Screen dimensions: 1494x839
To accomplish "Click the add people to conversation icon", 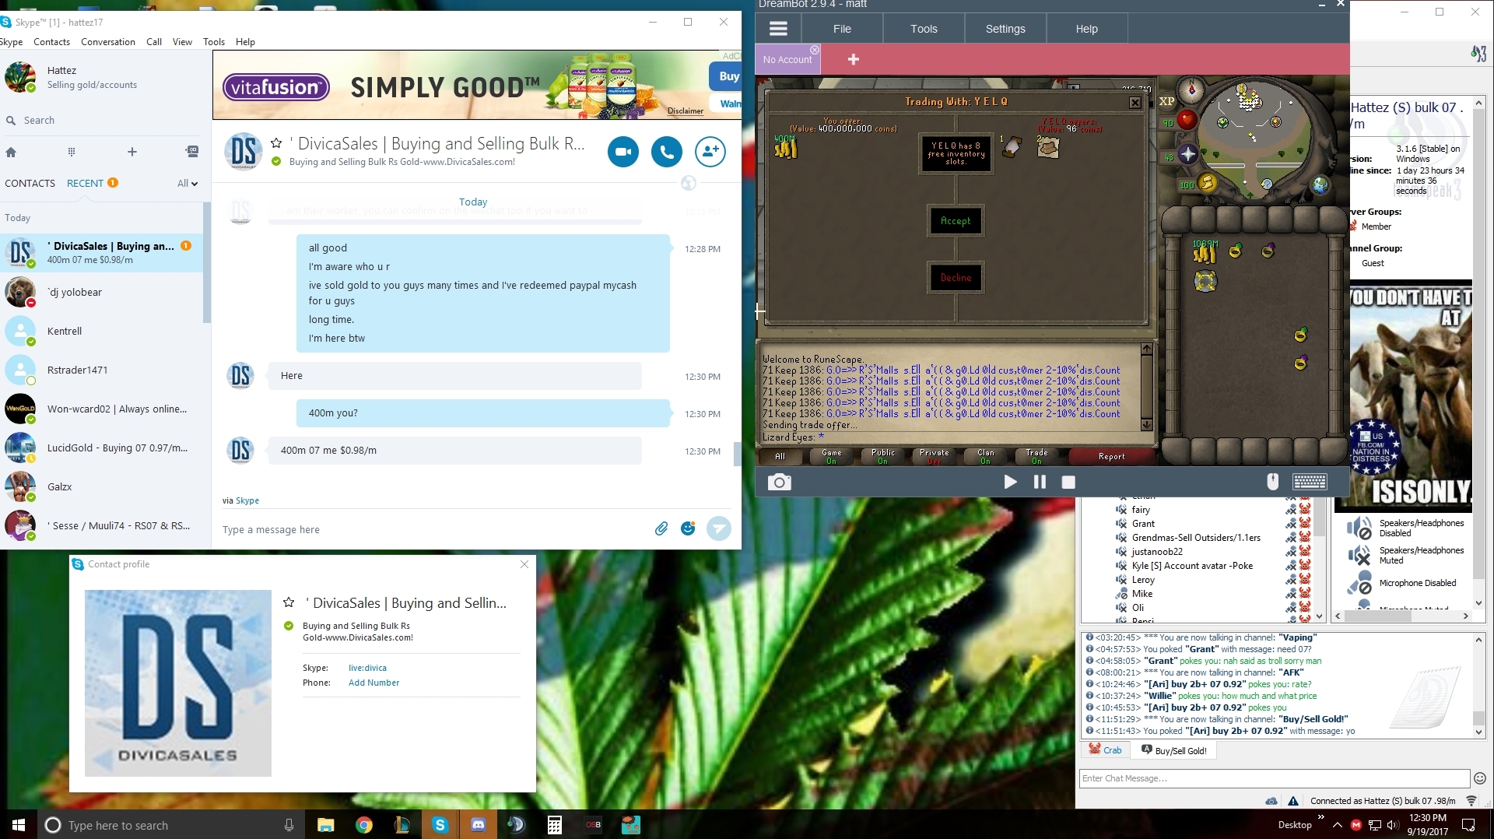I will 710,152.
